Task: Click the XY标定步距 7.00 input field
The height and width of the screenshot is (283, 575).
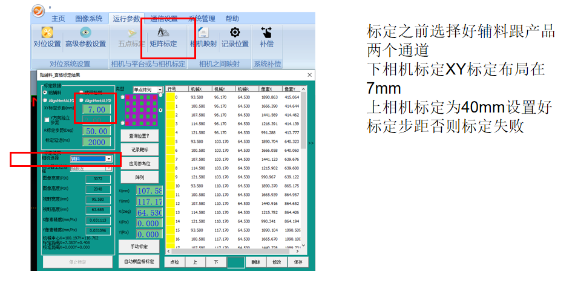Action: coord(96,110)
